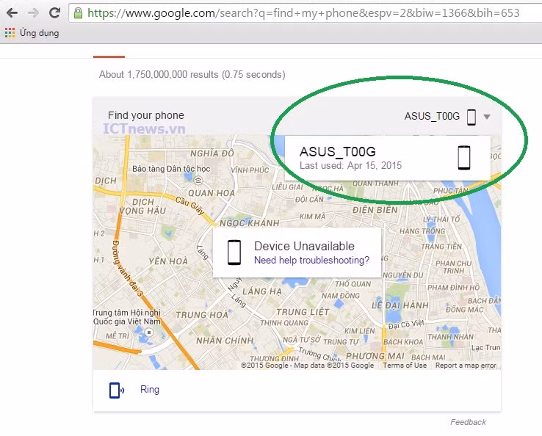542x436 pixels.
Task: Open the Need help troubleshooting link
Action: [311, 260]
